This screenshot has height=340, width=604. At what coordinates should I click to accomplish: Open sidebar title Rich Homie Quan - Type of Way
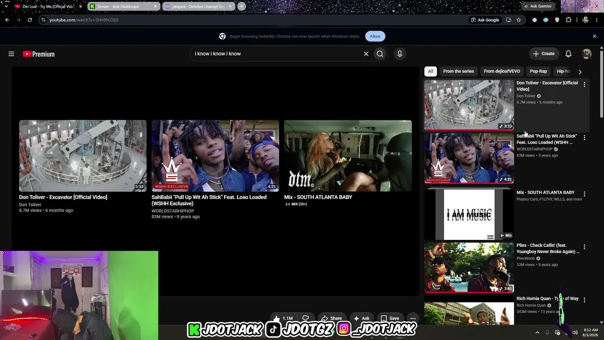547,298
